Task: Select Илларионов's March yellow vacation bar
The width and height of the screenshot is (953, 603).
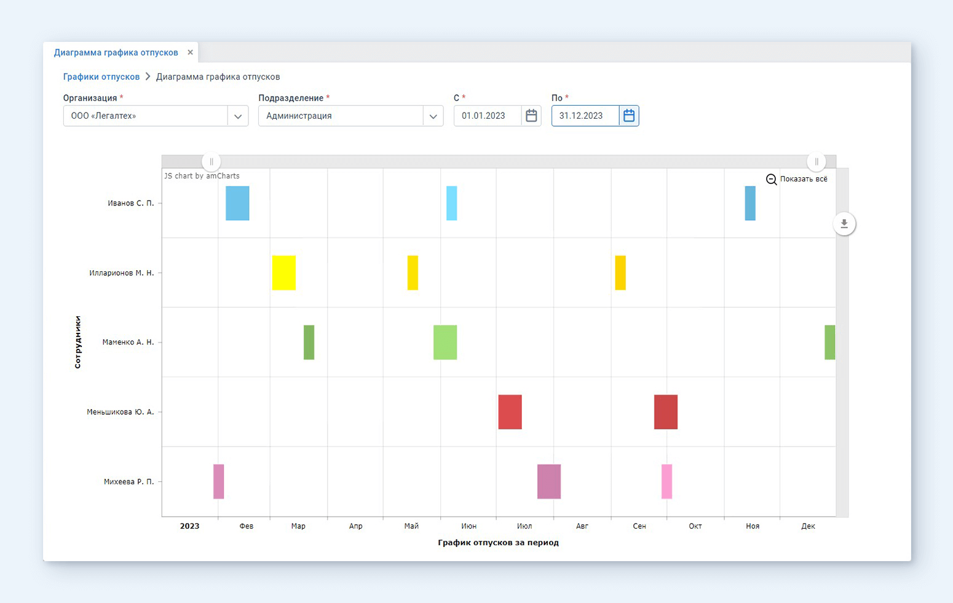Action: [284, 273]
